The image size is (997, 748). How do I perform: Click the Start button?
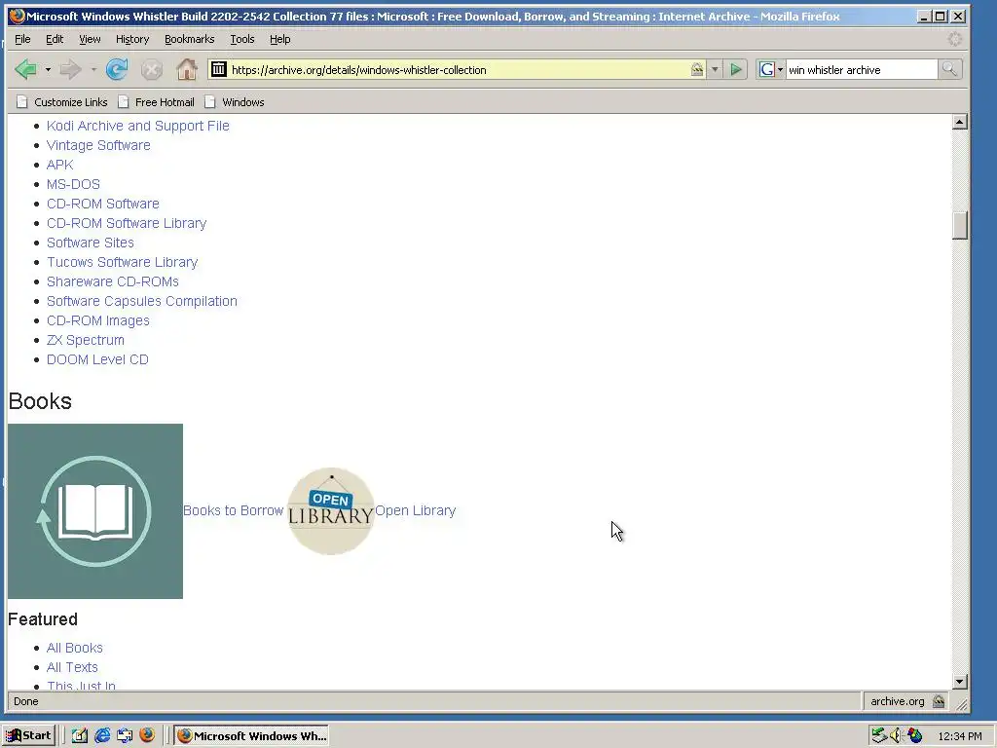pos(30,735)
